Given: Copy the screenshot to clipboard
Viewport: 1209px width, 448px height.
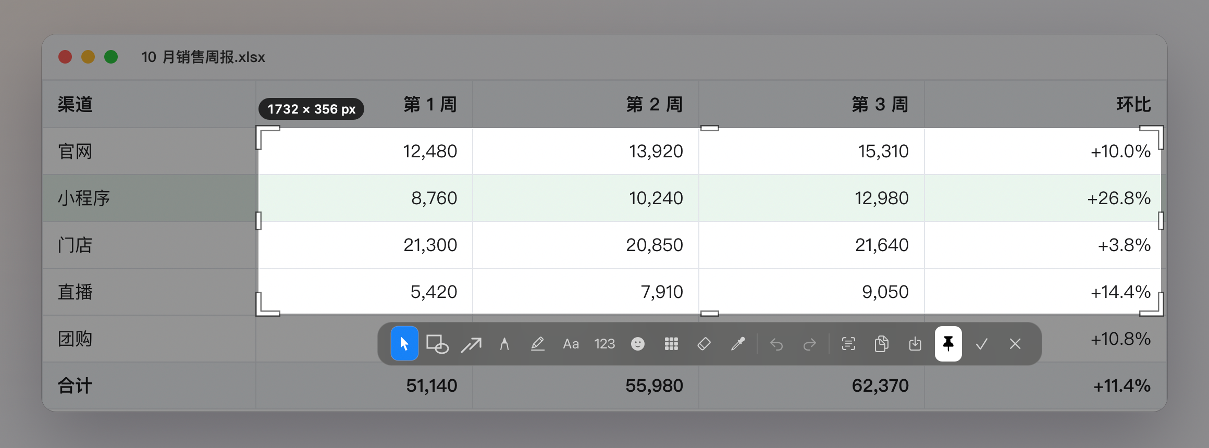Looking at the screenshot, I should 882,344.
